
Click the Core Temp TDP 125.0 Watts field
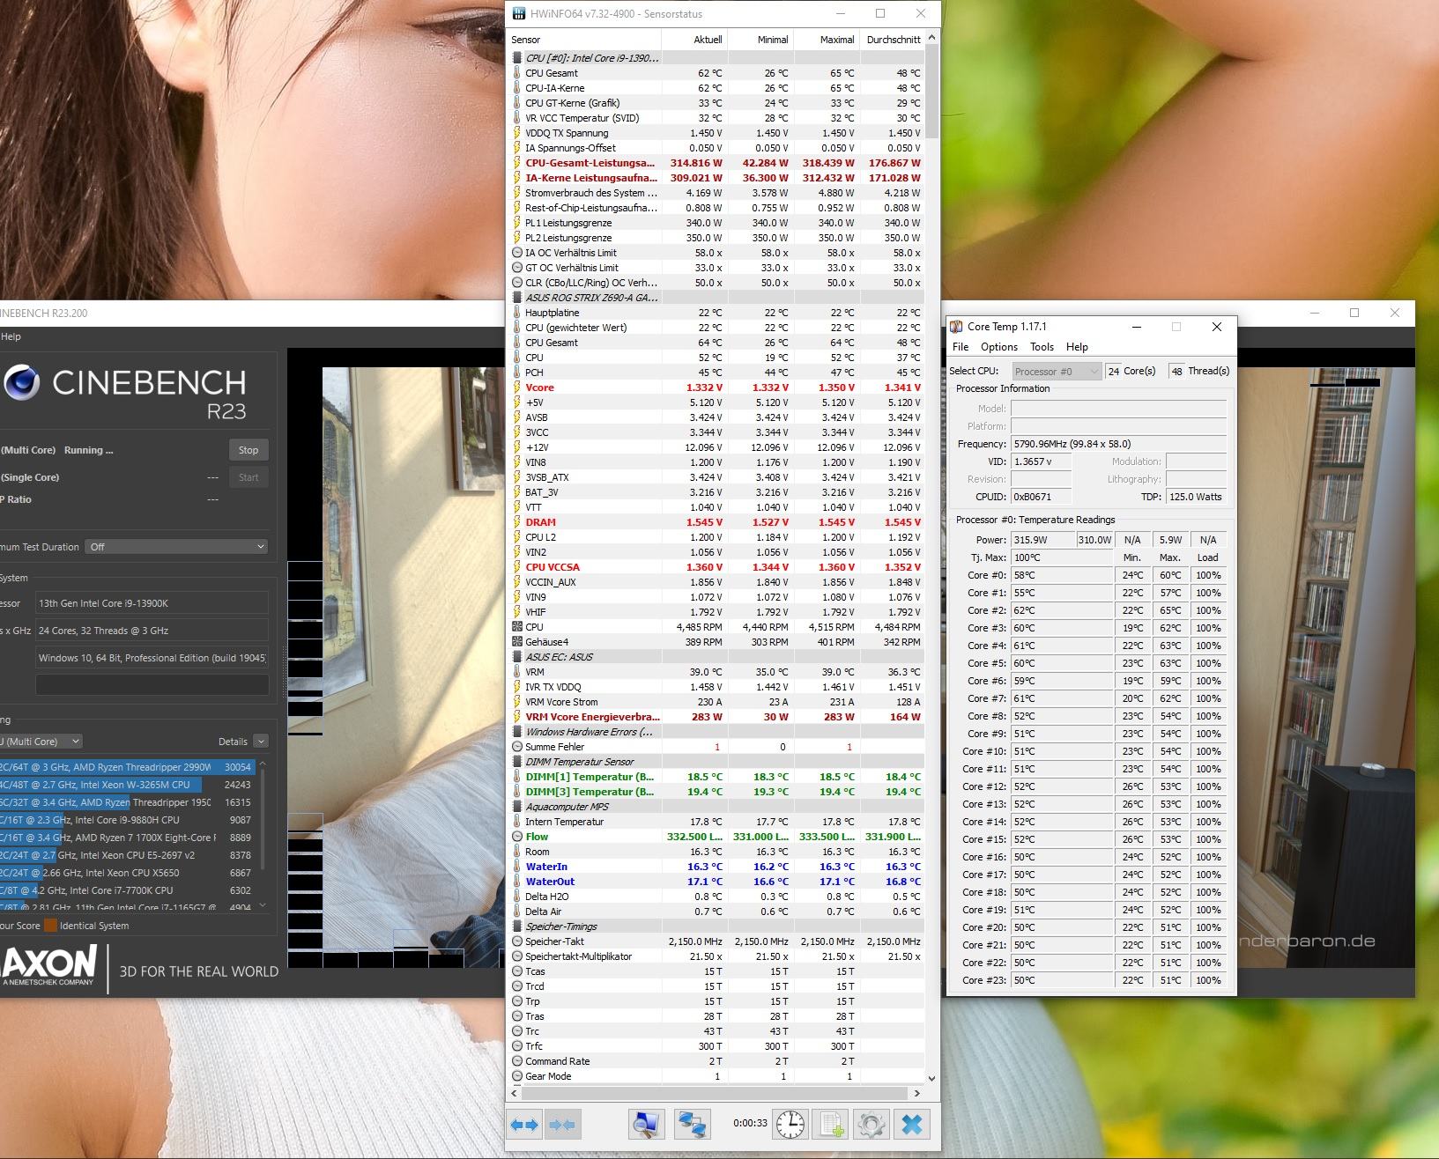(x=1197, y=497)
